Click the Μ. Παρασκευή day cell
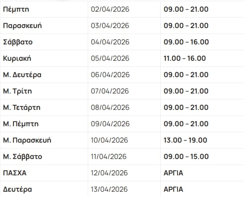 [27, 140]
